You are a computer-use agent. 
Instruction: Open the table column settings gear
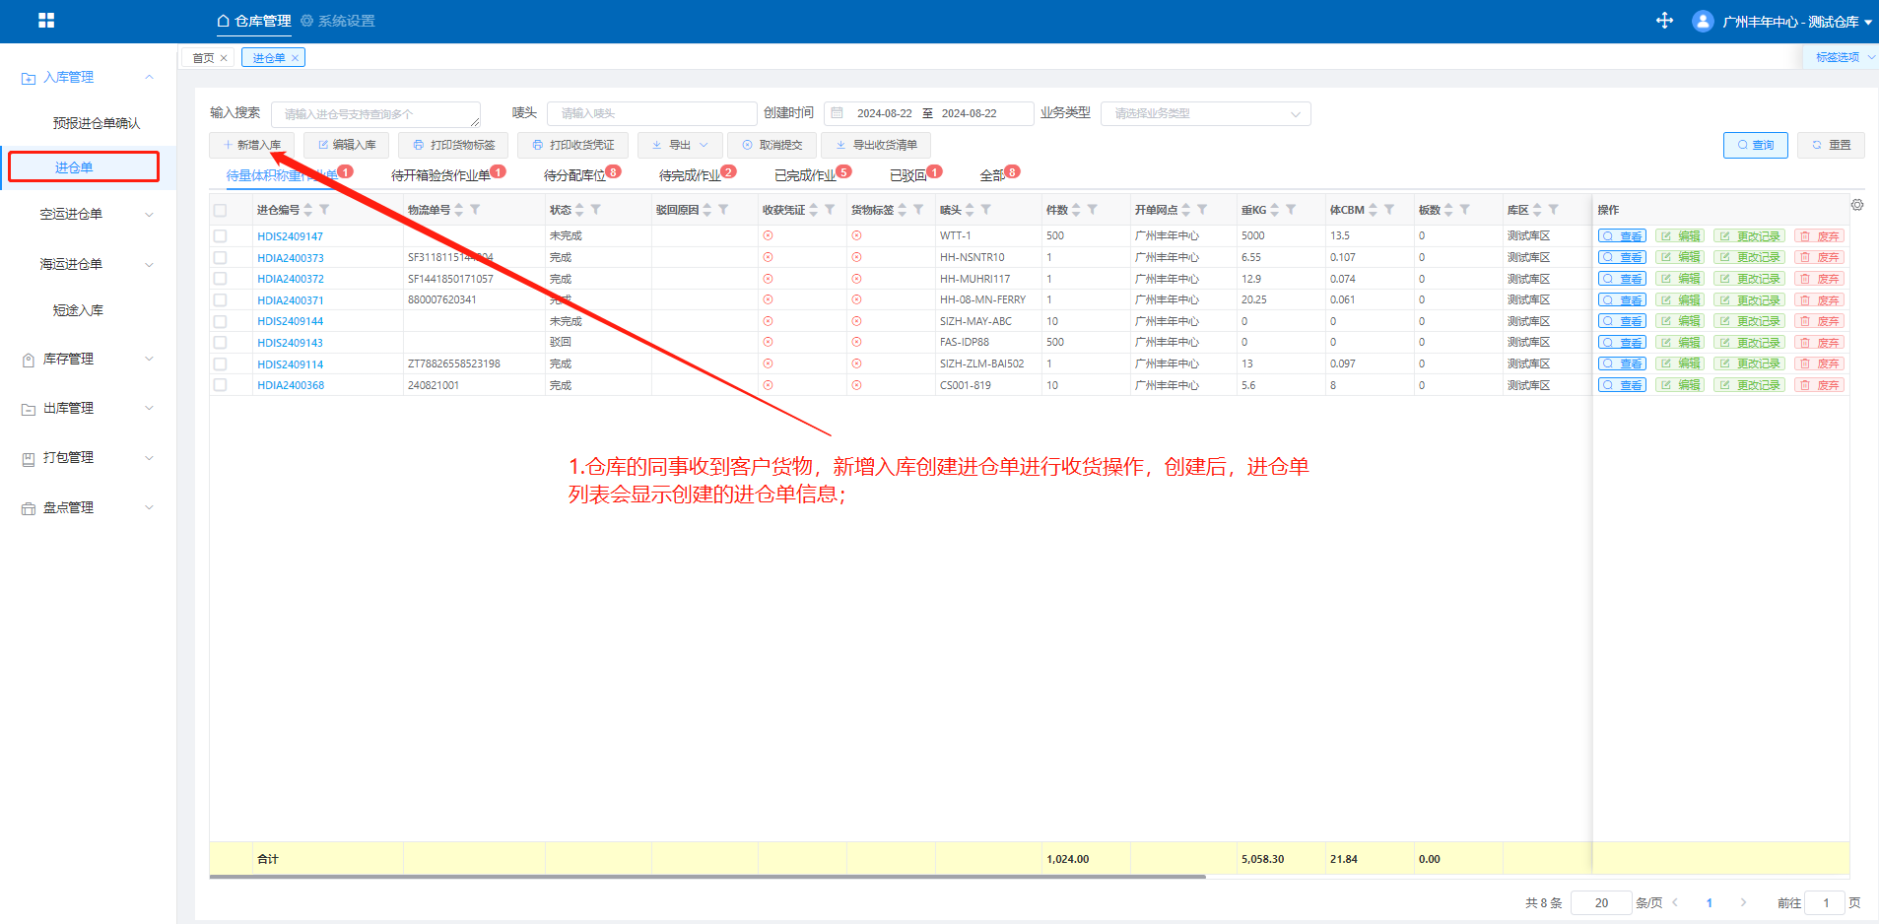[1856, 205]
